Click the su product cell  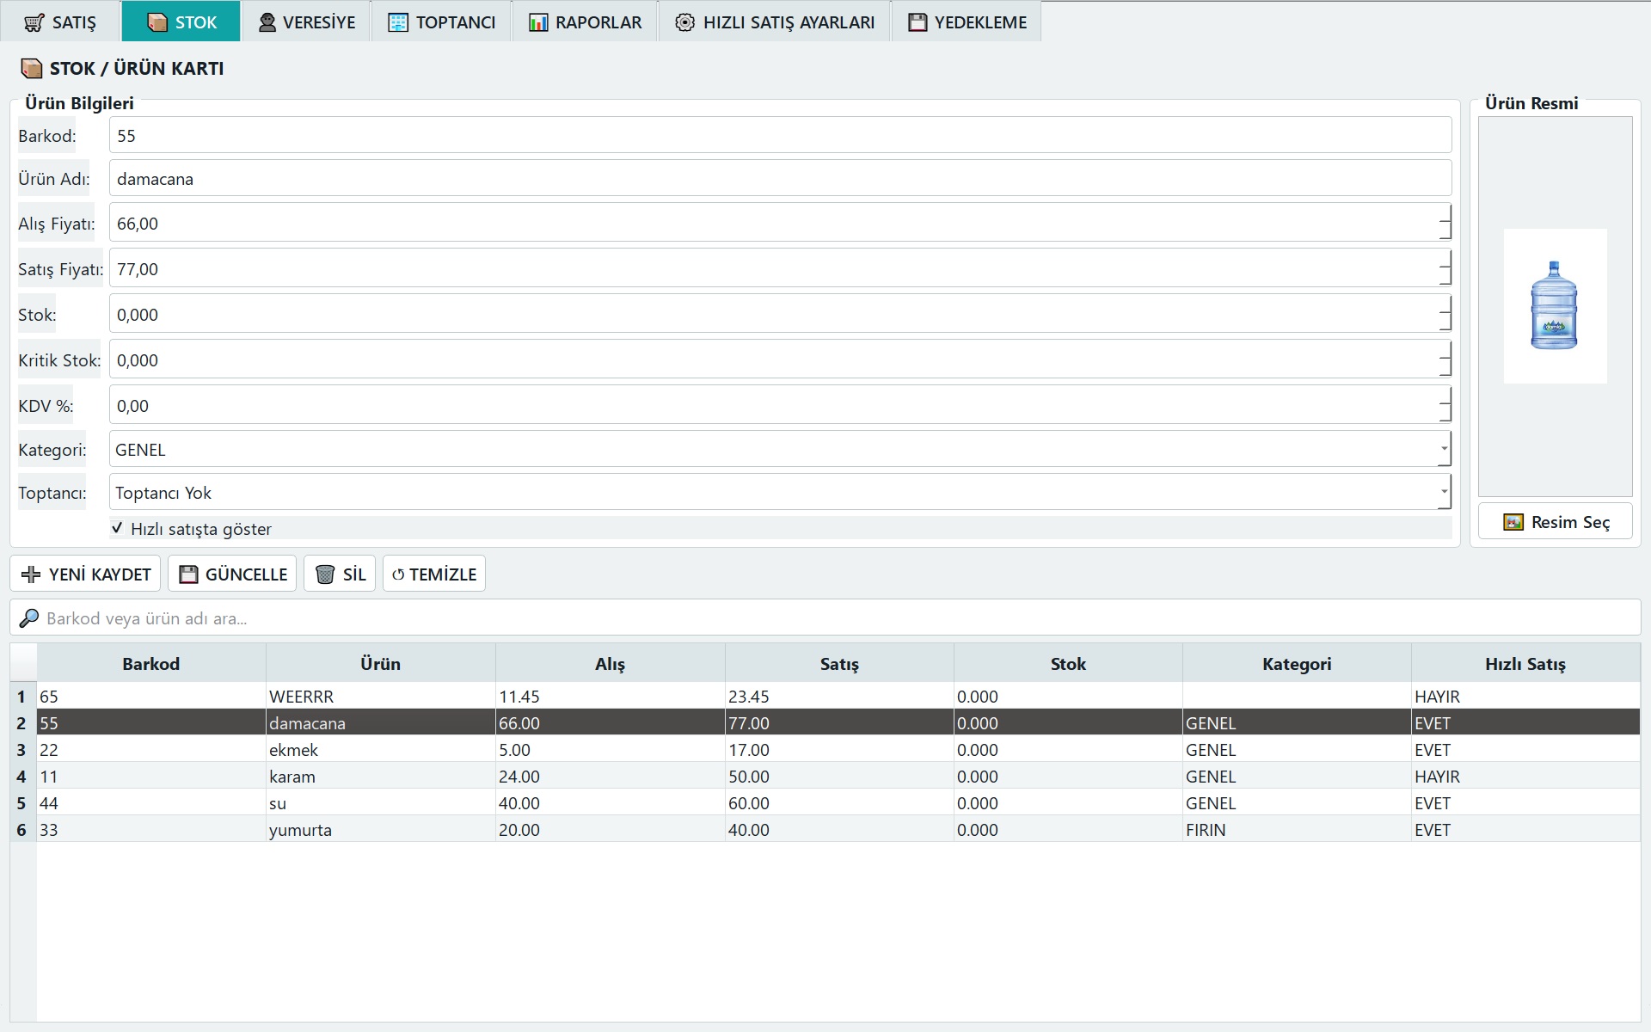(380, 802)
